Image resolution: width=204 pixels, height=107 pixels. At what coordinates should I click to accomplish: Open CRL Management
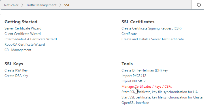18,50
